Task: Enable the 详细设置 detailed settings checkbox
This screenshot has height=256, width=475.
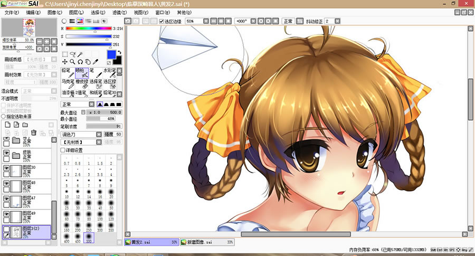Action: tap(63, 150)
